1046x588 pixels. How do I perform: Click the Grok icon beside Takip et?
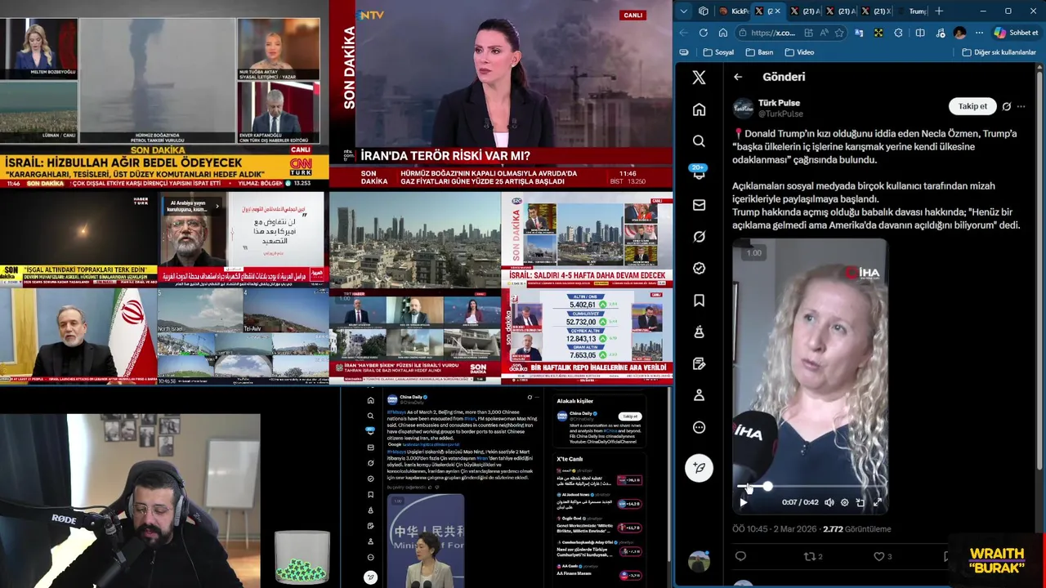1007,106
